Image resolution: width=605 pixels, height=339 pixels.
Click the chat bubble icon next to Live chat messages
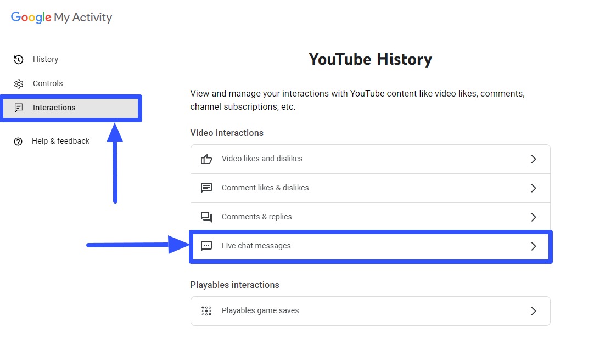[206, 246]
